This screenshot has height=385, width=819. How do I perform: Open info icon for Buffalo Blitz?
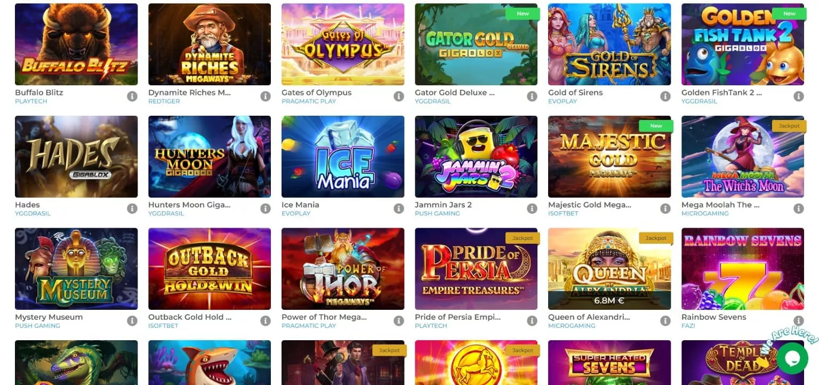point(132,97)
